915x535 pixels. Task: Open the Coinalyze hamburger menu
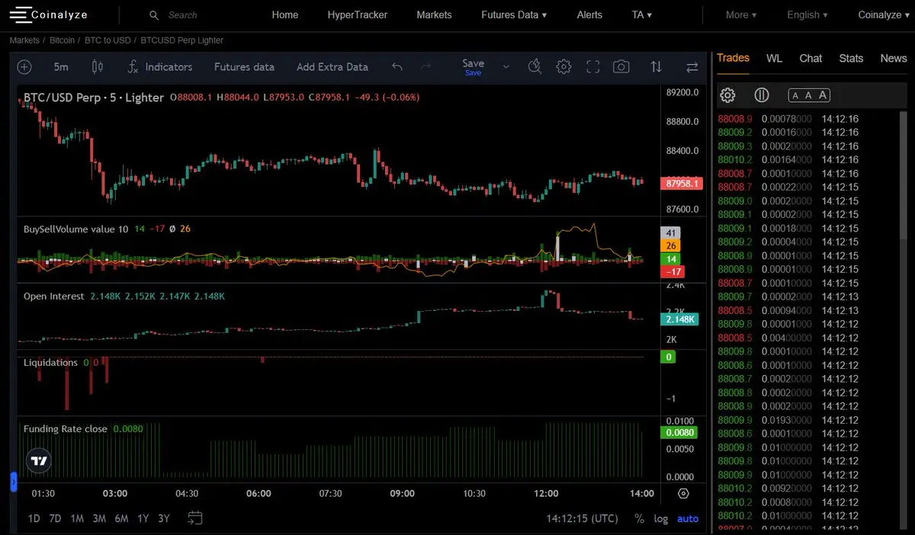coord(21,14)
